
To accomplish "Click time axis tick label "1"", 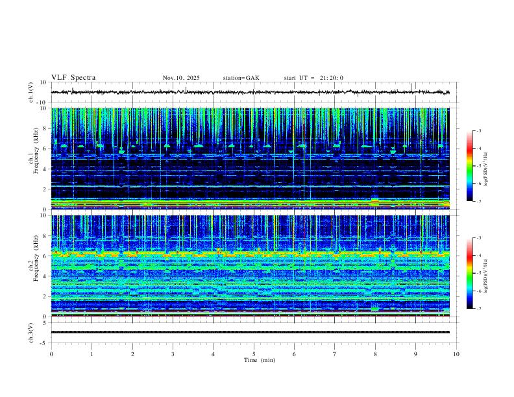I will pos(92,354).
